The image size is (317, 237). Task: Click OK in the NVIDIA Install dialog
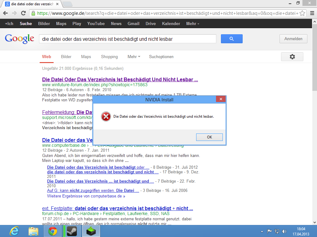pos(209,137)
